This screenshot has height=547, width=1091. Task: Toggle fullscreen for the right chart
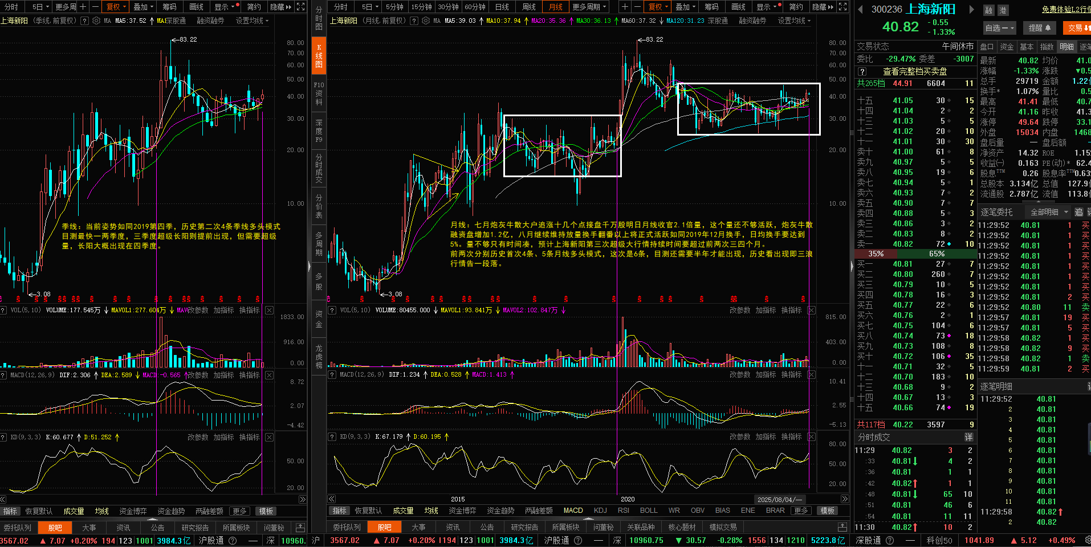(842, 7)
